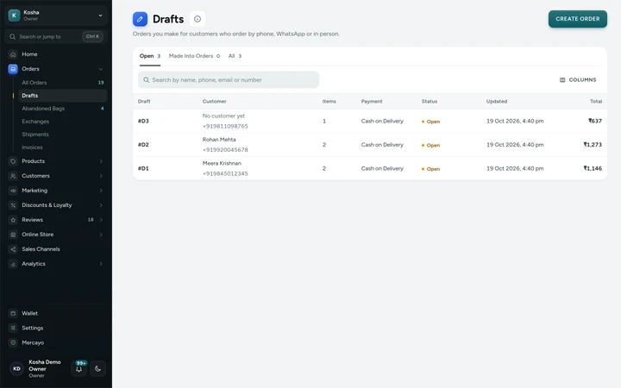Open Shipments in sidebar
Screen dimensions: 621x388
click(63, 135)
